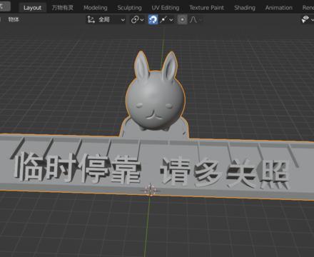Switch to the Modeling workspace tab

[96, 8]
